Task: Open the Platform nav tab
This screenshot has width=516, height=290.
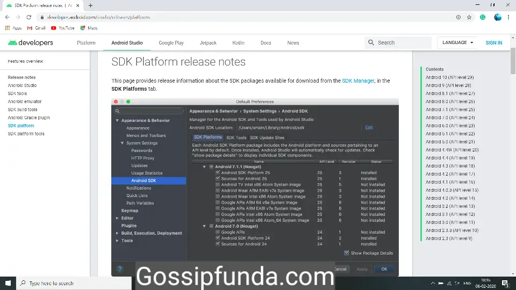Action: 86,43
